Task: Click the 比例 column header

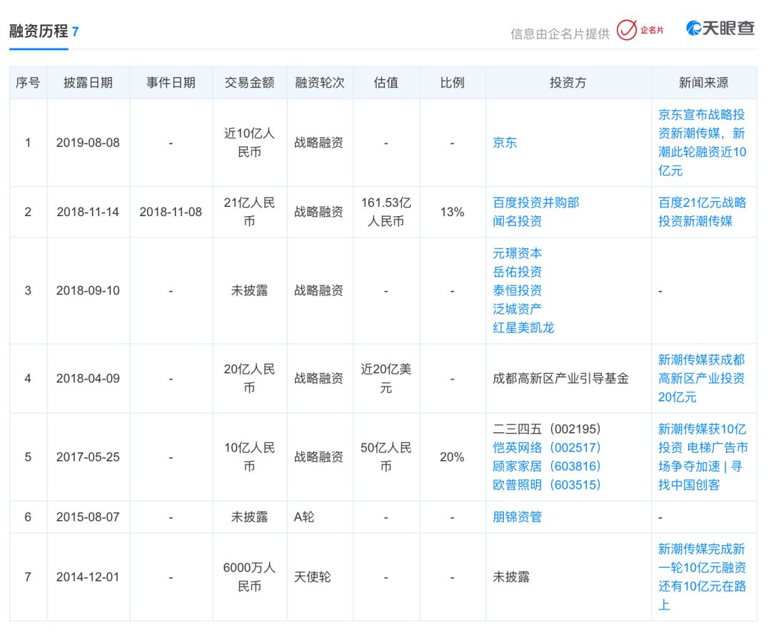Action: 453,83
